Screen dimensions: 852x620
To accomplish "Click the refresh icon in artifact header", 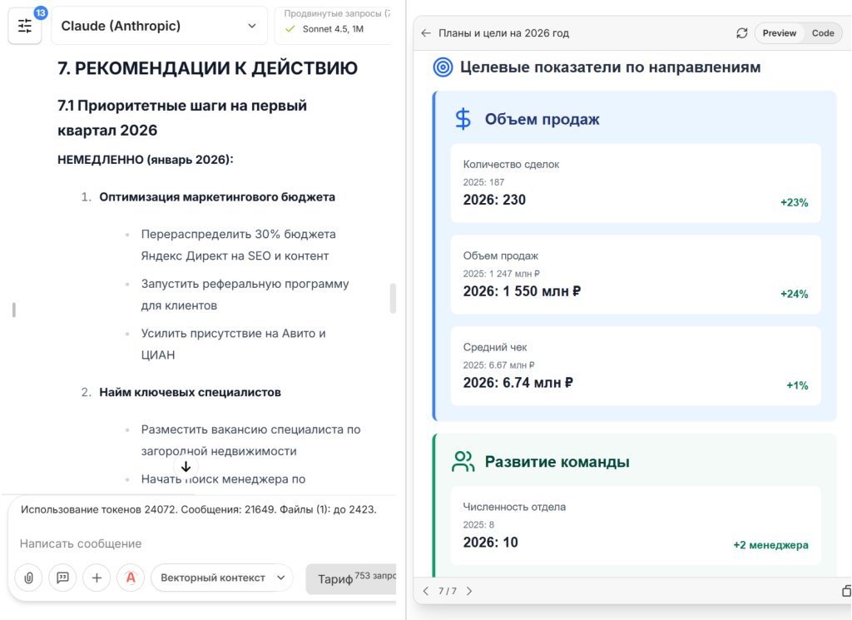I will tap(741, 33).
